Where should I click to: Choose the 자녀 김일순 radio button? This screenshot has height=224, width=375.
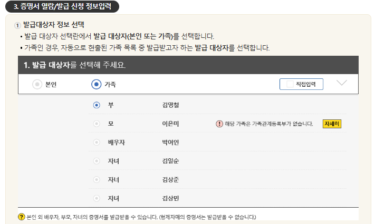(x=97, y=161)
